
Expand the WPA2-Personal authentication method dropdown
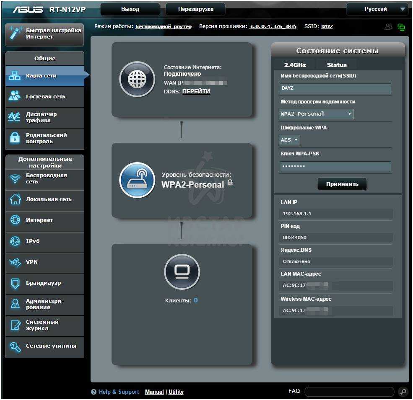(316, 114)
